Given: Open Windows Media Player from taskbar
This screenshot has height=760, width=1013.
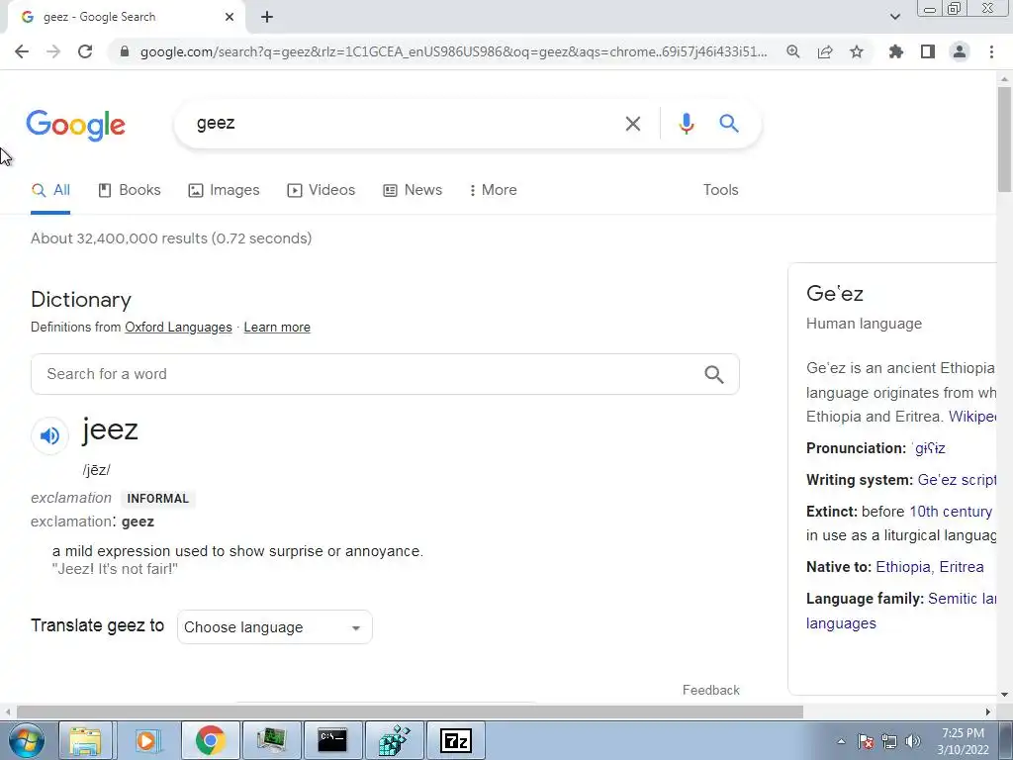Looking at the screenshot, I should pos(146,740).
